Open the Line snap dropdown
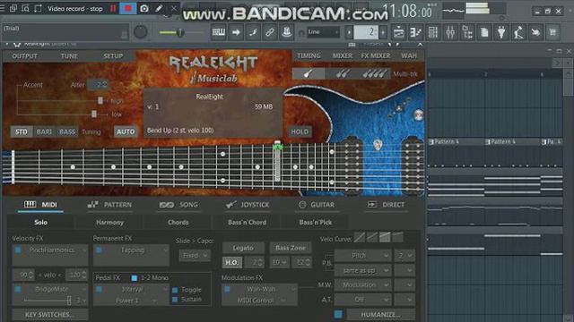This screenshot has height=322, width=574. click(323, 32)
